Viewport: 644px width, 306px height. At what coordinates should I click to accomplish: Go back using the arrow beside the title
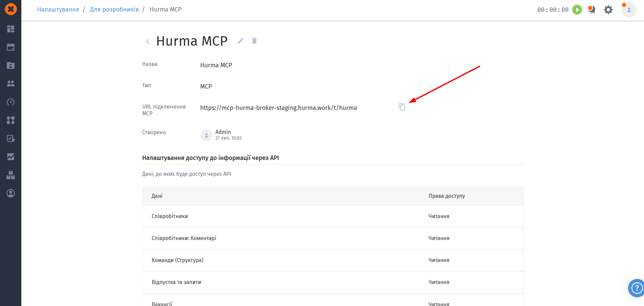147,42
